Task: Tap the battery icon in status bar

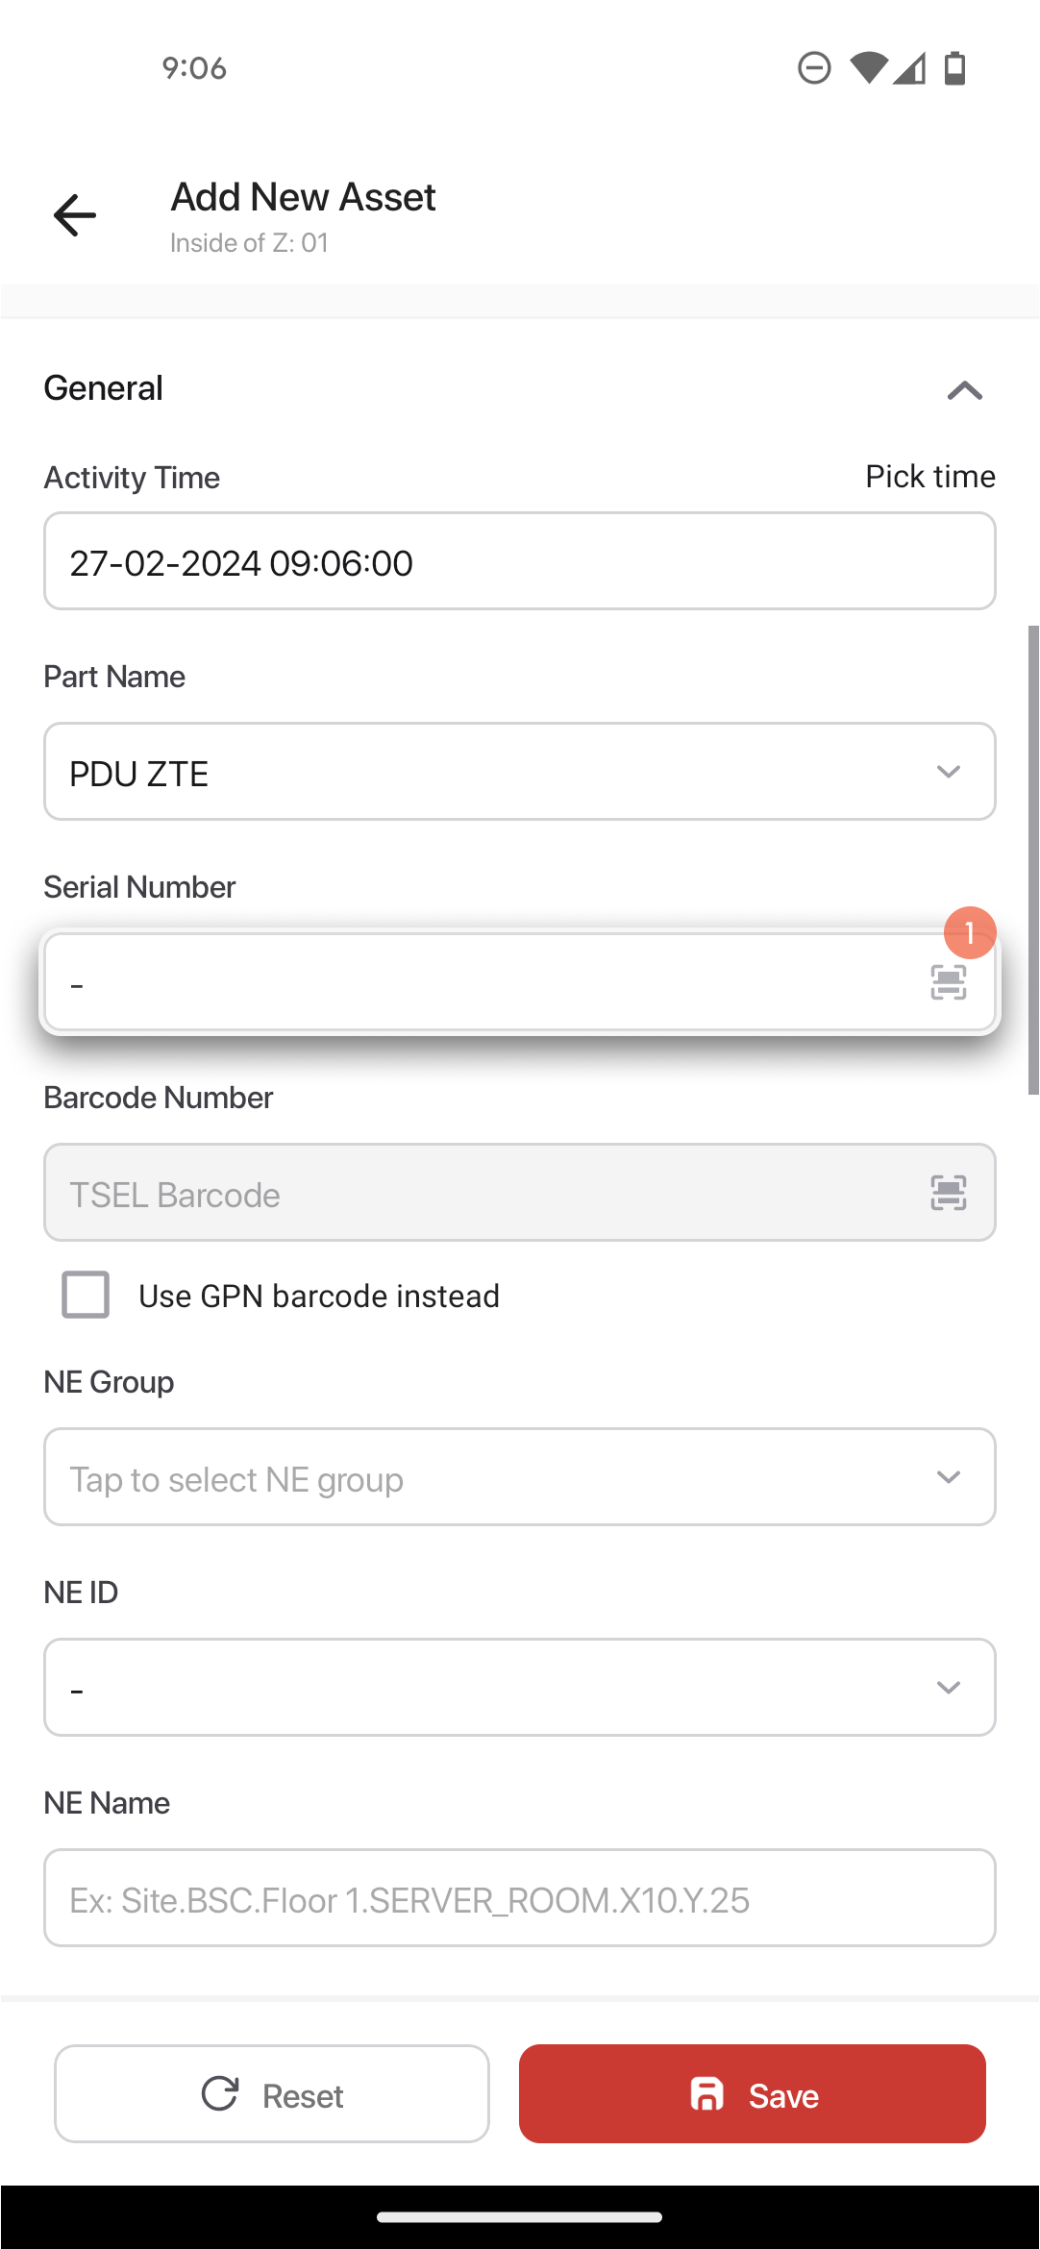Action: pos(954,68)
